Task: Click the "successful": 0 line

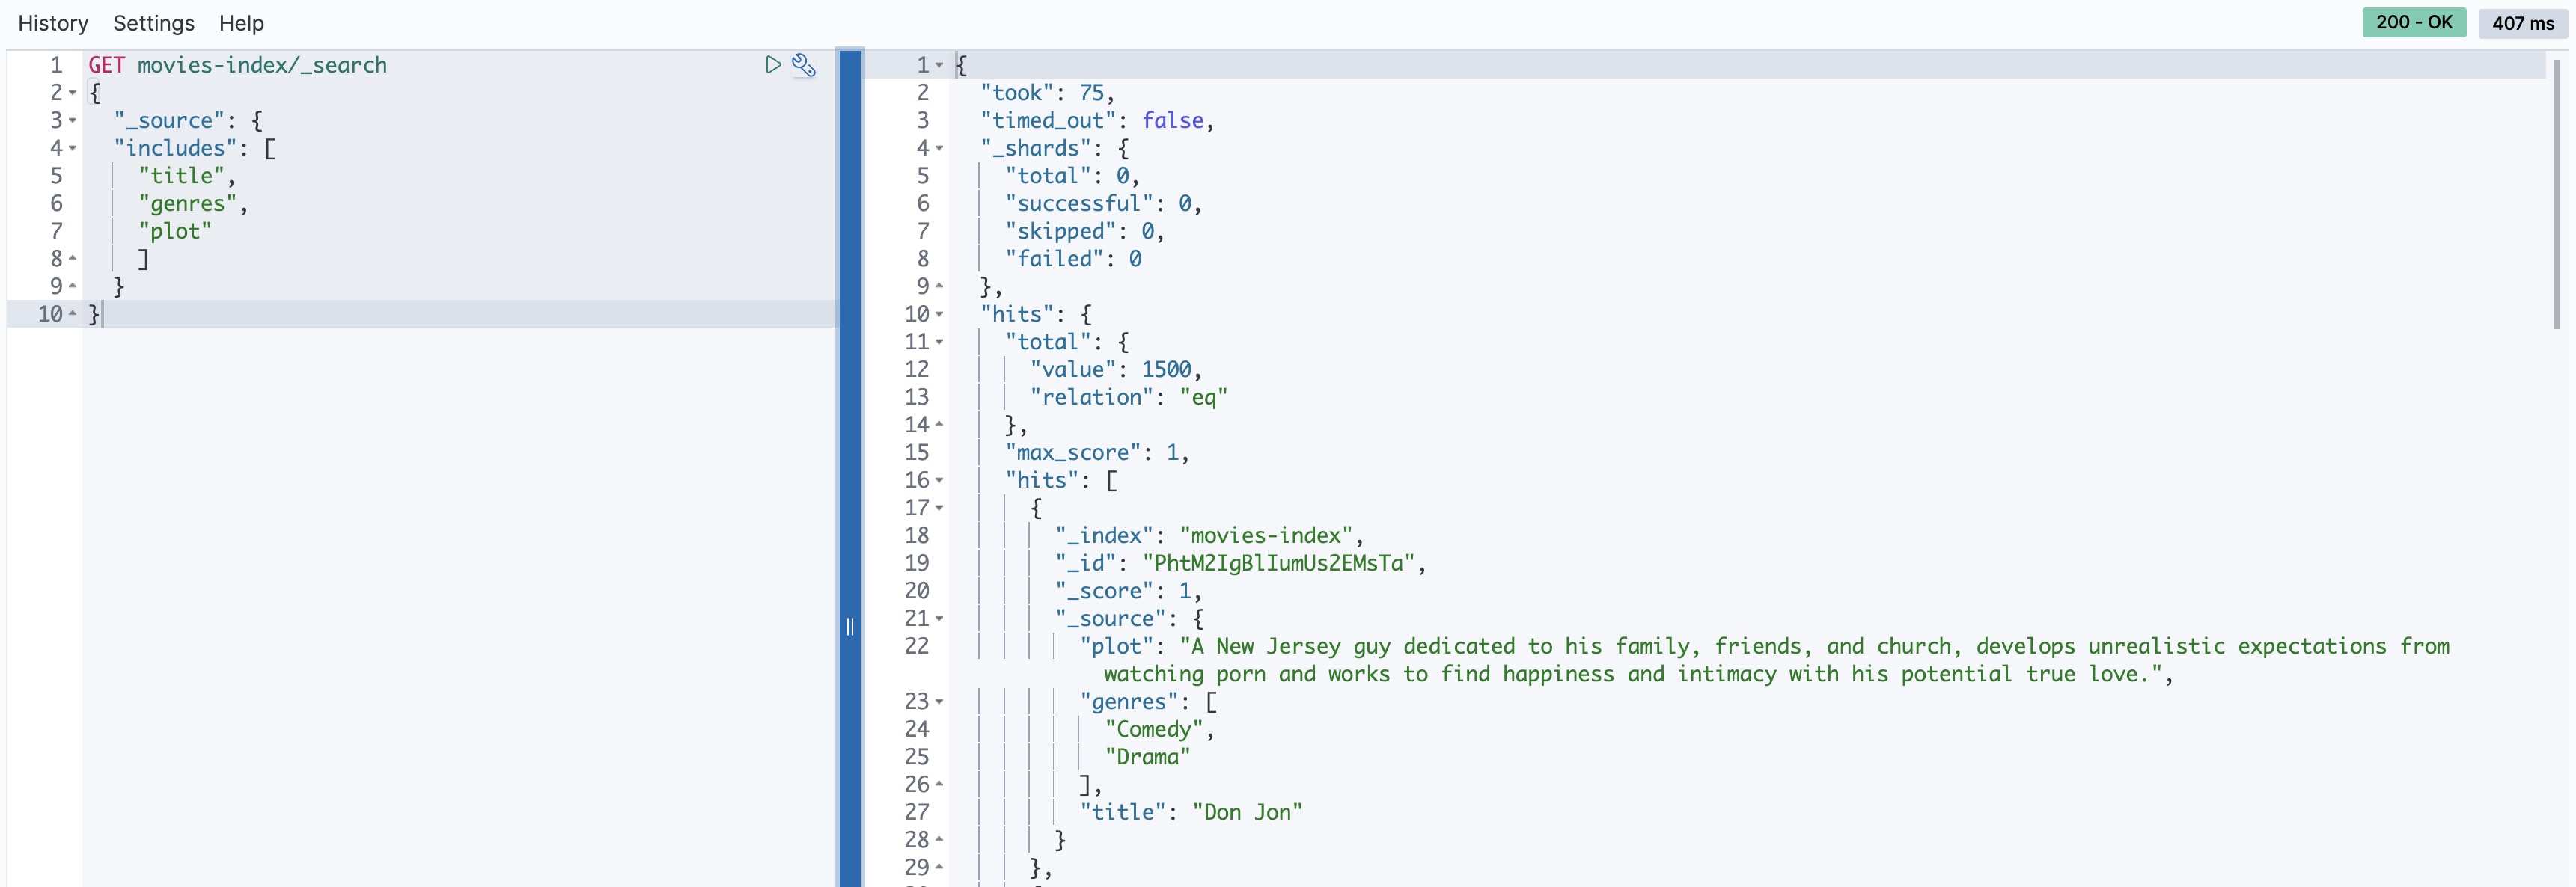Action: coord(1103,203)
